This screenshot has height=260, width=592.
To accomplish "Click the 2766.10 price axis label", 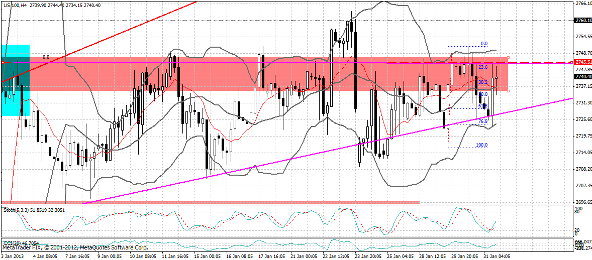I will tap(583, 3).
